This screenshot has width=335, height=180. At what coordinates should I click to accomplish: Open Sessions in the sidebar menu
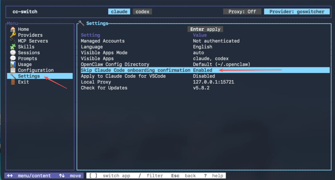tap(29, 52)
